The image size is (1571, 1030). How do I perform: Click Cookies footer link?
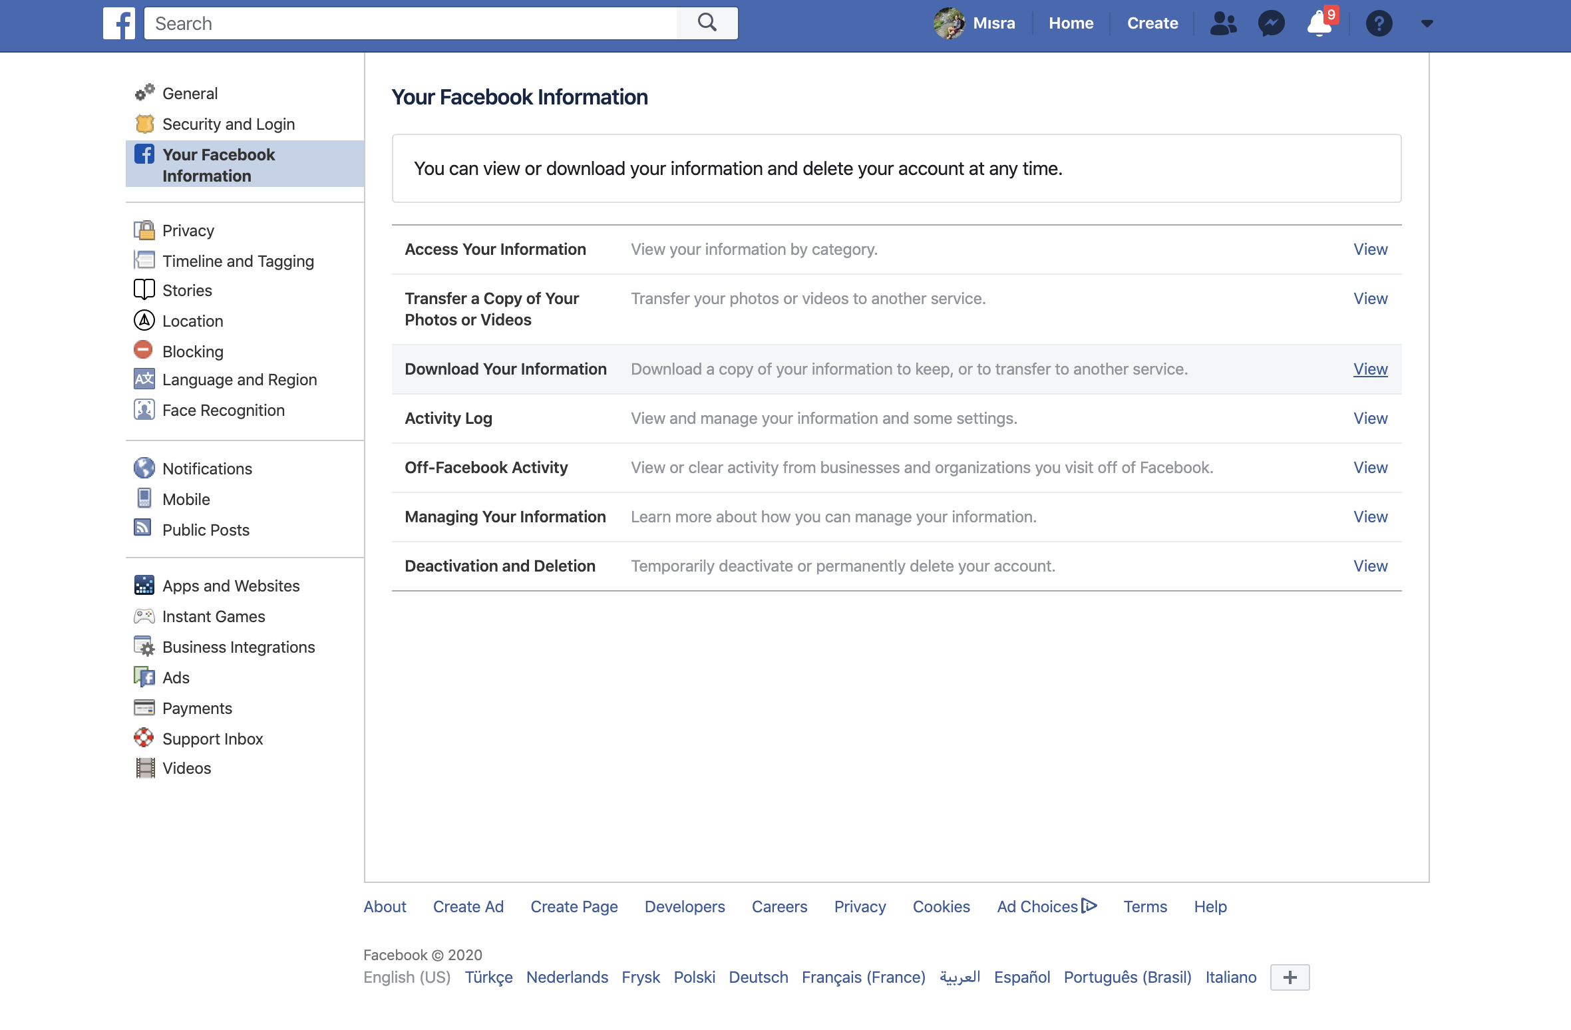[941, 906]
